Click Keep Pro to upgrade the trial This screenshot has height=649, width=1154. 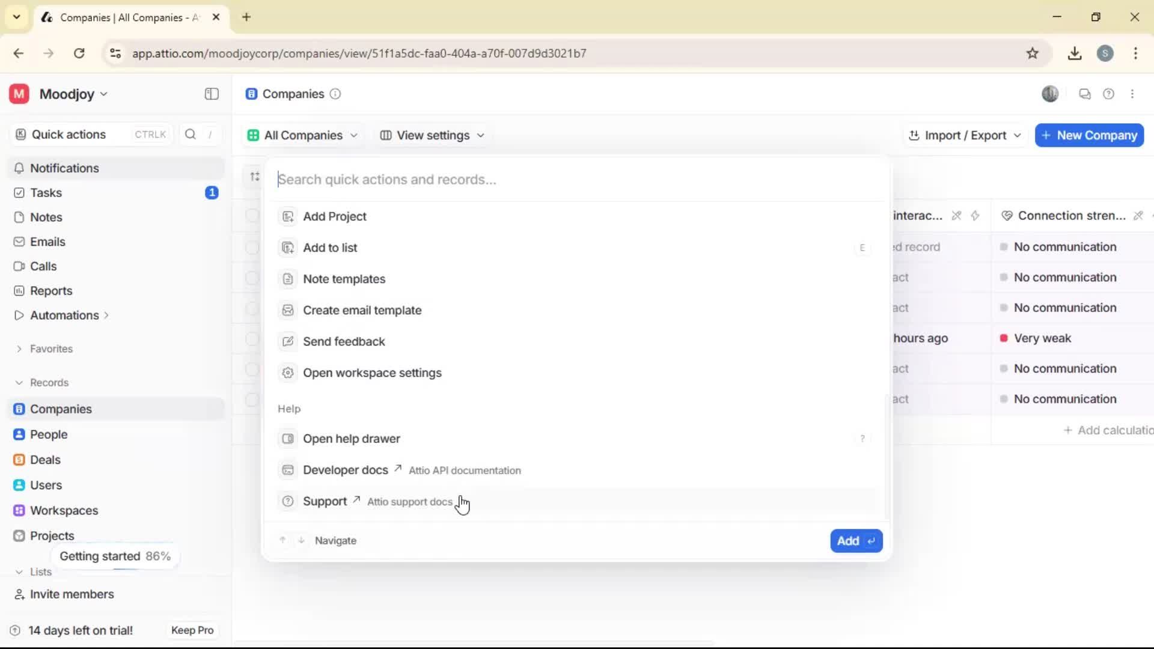tap(192, 630)
